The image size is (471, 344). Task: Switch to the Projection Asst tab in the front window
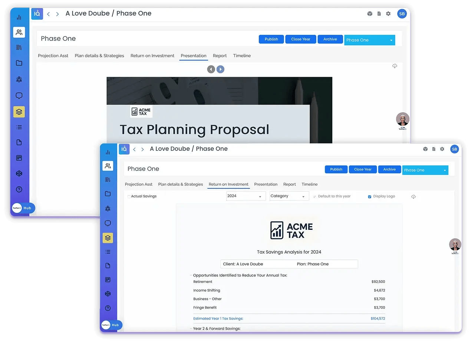pos(139,184)
